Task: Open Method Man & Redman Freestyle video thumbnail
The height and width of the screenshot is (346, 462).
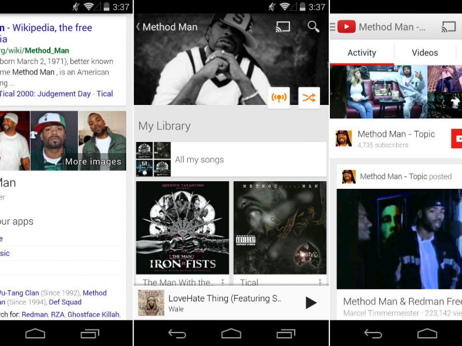Action: (x=399, y=239)
